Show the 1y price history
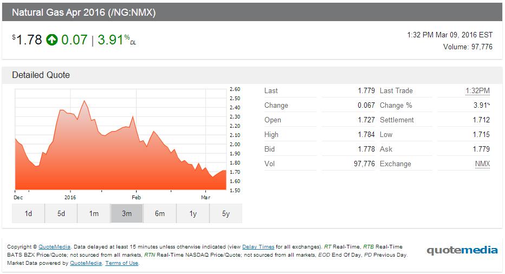This screenshot has height=274, width=505. 193,214
